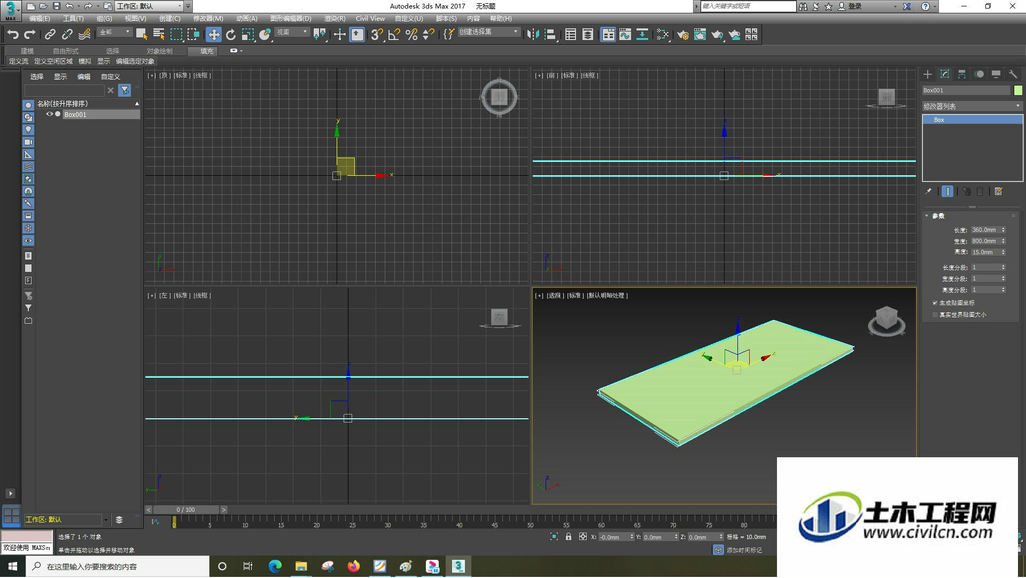The width and height of the screenshot is (1026, 578).
Task: Click the 定义空闲区域 ribbon button
Action: click(x=53, y=61)
